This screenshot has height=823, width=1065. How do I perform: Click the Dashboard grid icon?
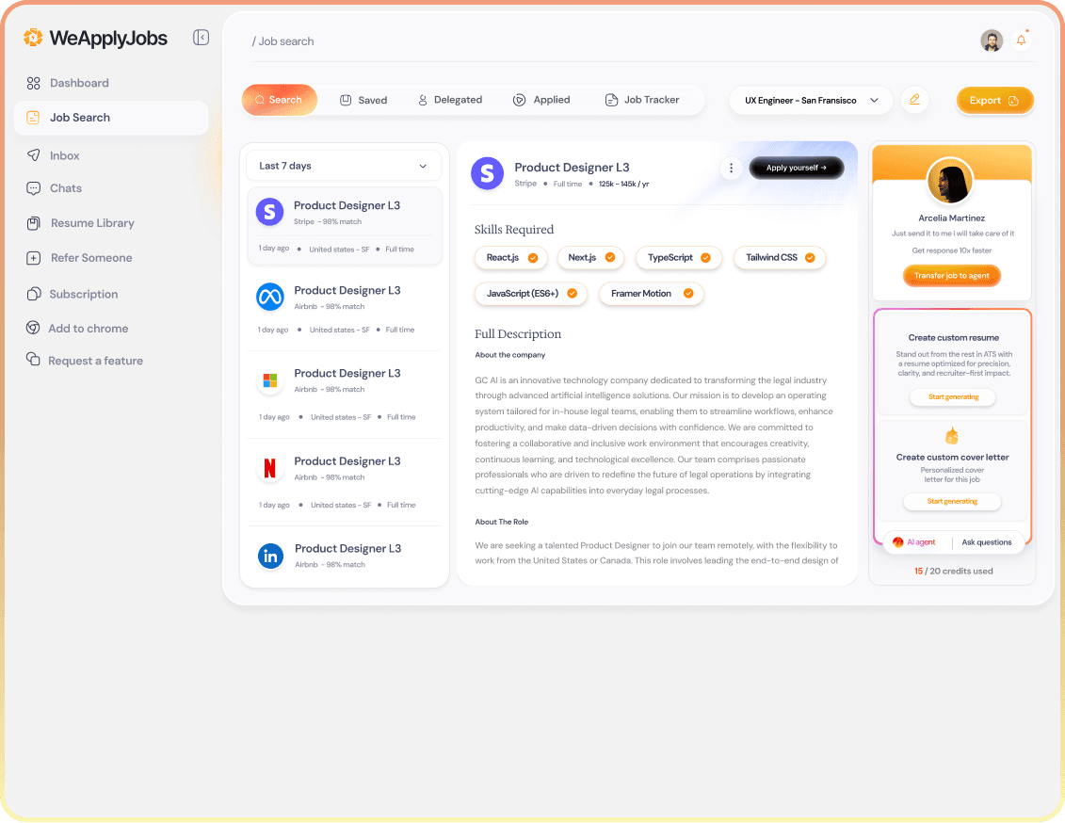click(33, 83)
